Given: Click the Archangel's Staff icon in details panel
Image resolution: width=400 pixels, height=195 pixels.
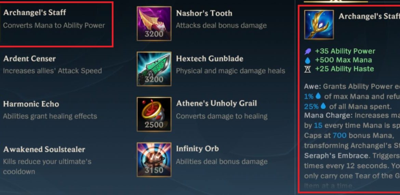Looking at the screenshot, I should (319, 25).
